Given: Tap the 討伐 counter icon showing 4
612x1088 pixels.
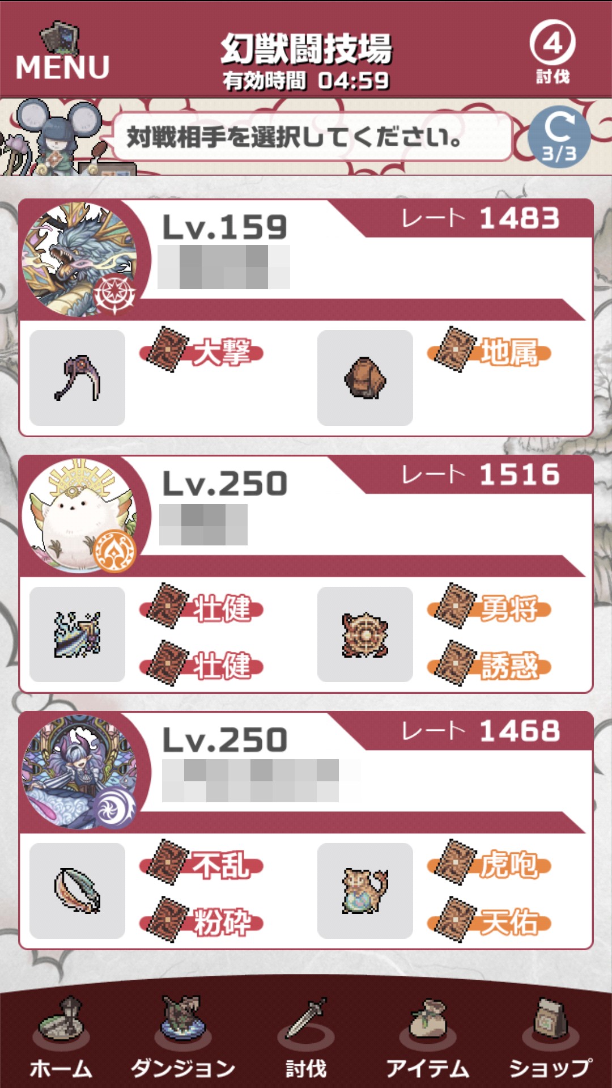Looking at the screenshot, I should (x=552, y=52).
